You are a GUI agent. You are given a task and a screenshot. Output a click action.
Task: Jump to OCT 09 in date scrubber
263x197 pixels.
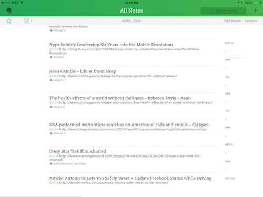(230, 178)
